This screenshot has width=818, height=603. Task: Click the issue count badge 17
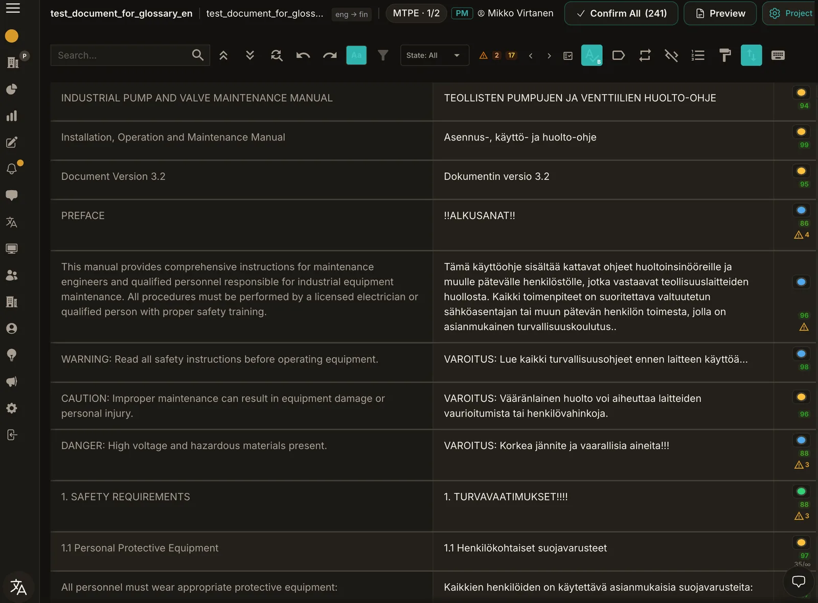pos(511,55)
